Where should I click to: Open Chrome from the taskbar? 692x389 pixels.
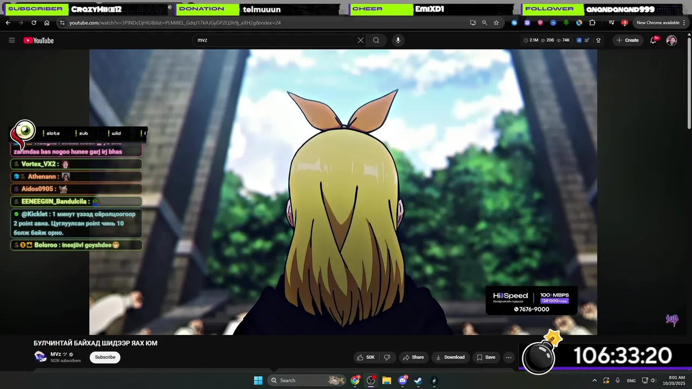[355, 380]
